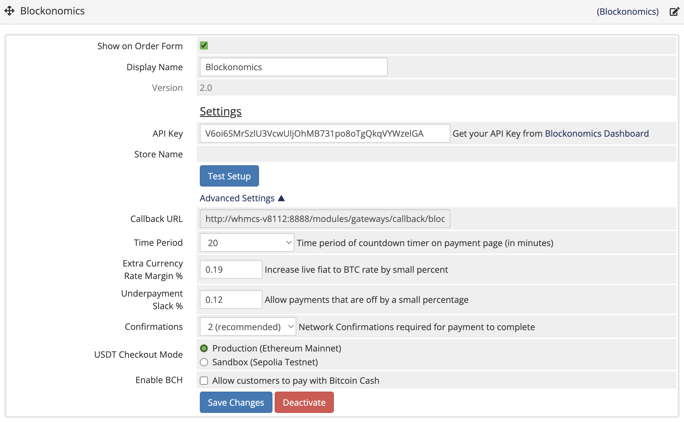Click into the API Key field
684x422 pixels.
325,134
